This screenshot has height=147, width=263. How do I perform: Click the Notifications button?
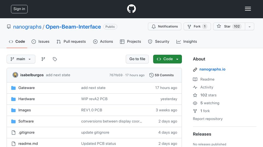tap(165, 26)
